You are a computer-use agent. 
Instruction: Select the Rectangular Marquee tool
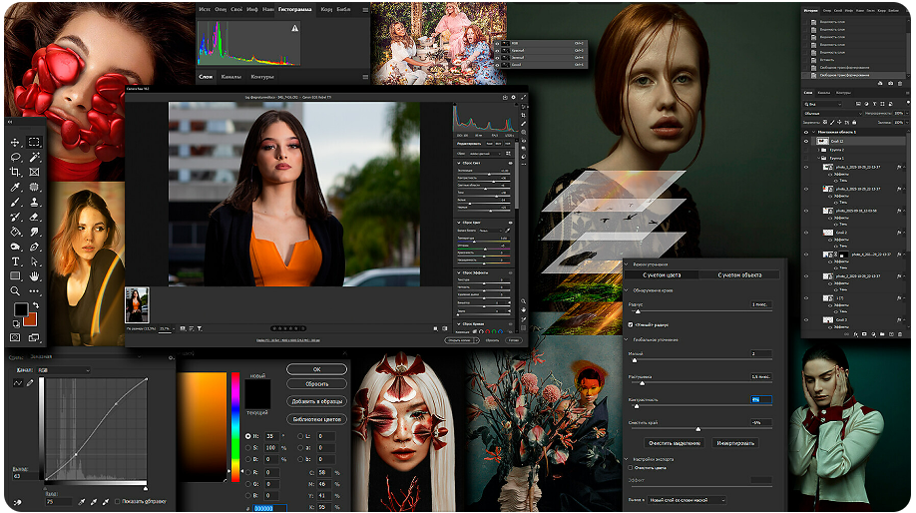pyautogui.click(x=34, y=143)
